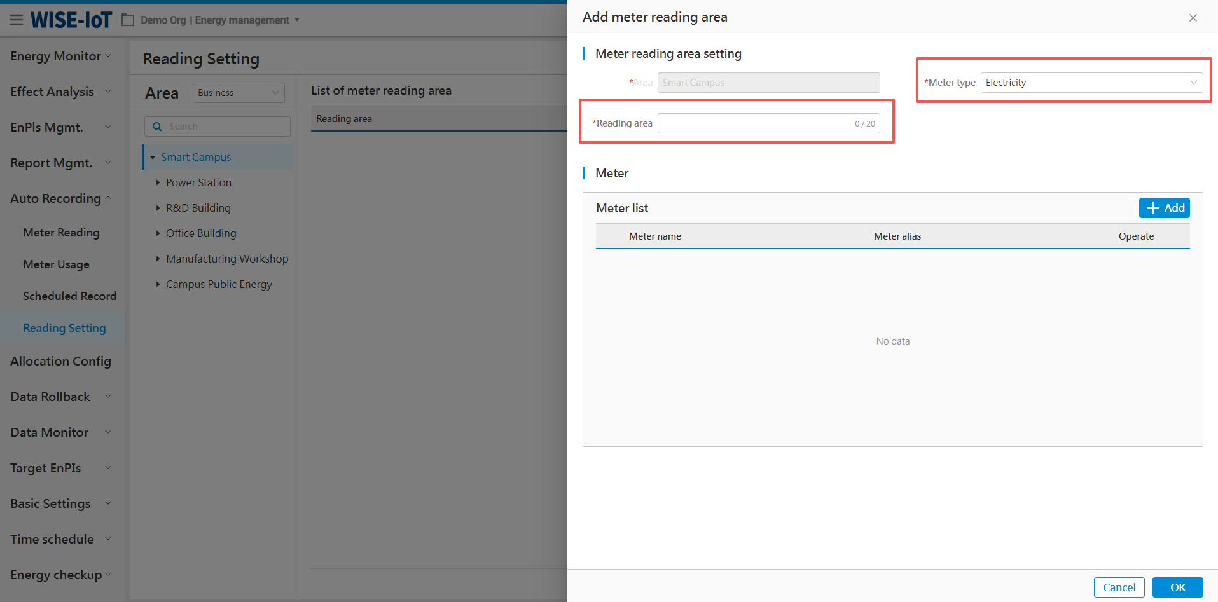Open the organization switcher dropdown arrow
Viewport: 1218px width, 602px height.
297,20
